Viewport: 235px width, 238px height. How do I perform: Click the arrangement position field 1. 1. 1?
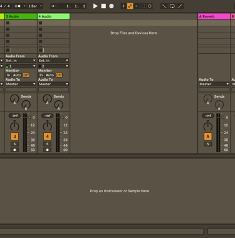pos(72,6)
